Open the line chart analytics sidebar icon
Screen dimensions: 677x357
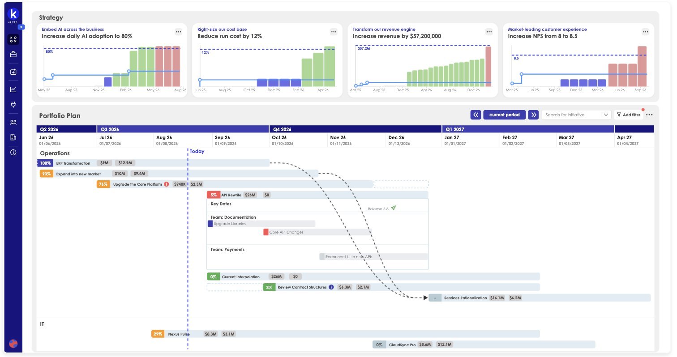[13, 89]
